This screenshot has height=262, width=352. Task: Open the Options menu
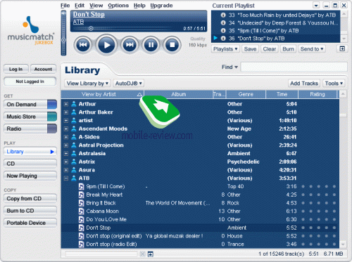click(118, 6)
